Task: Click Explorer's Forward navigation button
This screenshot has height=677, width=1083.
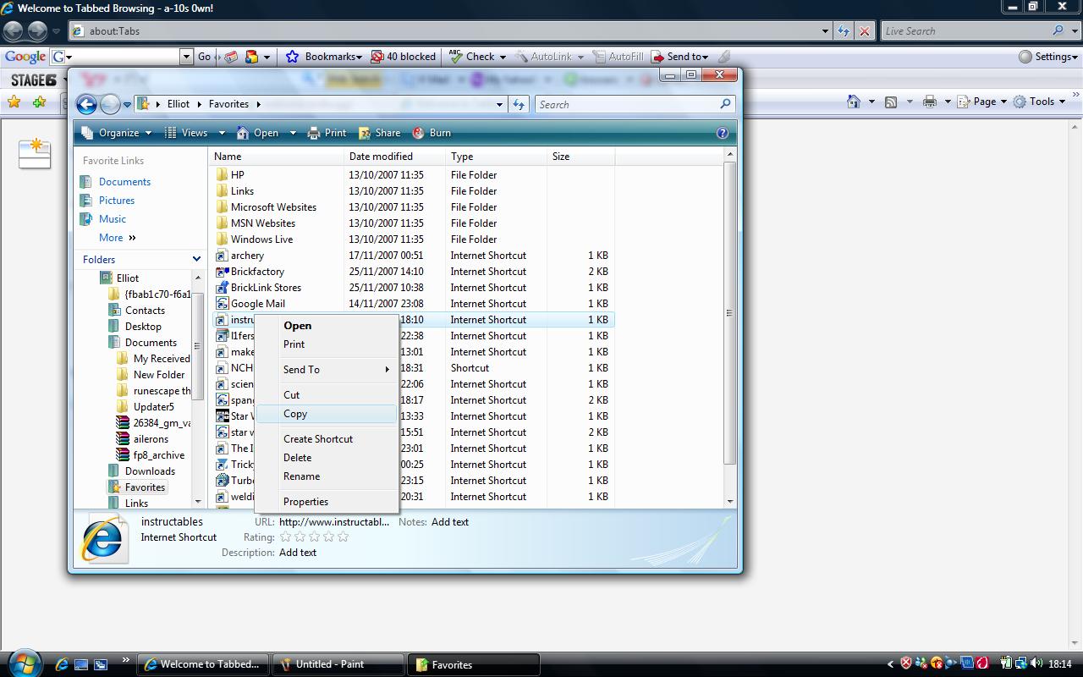Action: click(110, 104)
